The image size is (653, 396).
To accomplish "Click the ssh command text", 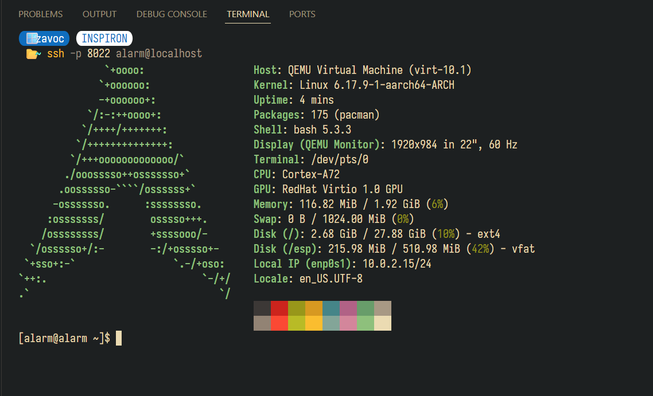I will (56, 53).
